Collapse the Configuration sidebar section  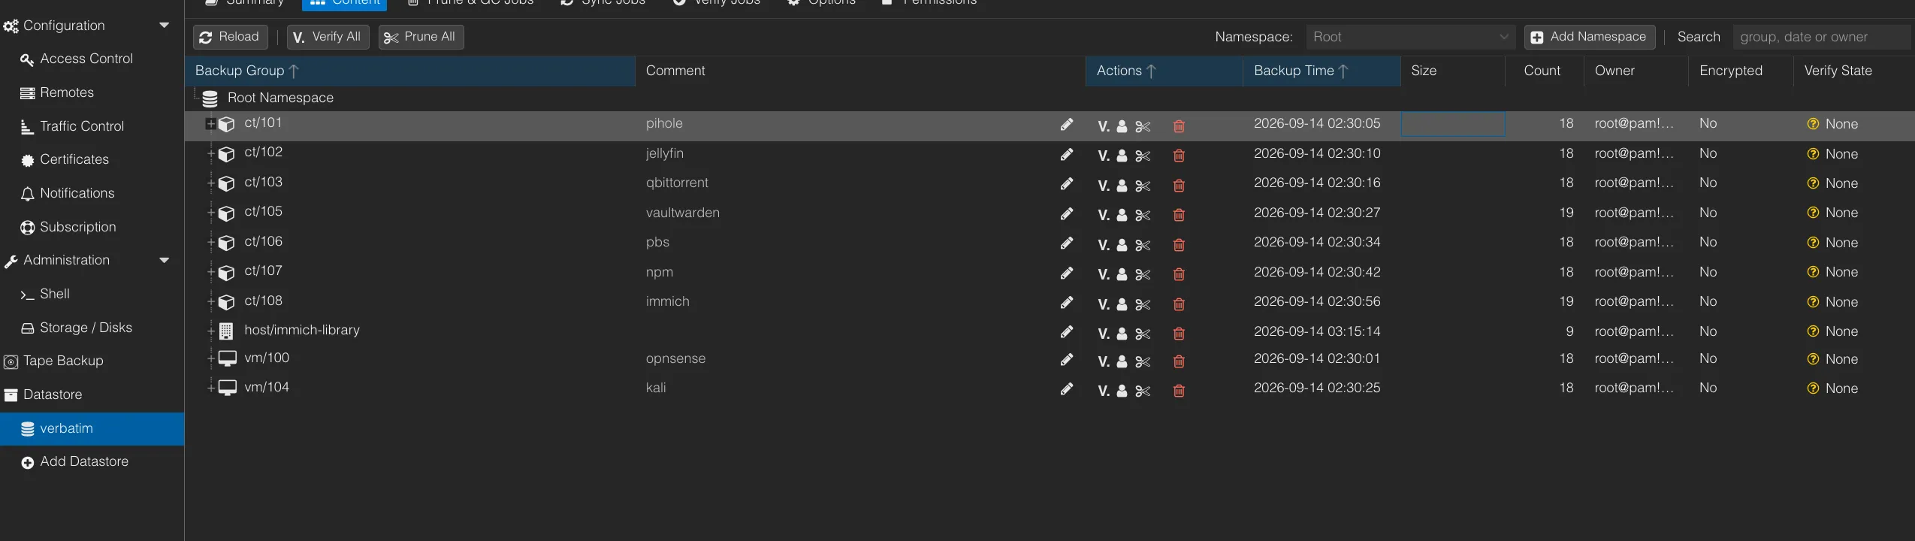(x=164, y=26)
